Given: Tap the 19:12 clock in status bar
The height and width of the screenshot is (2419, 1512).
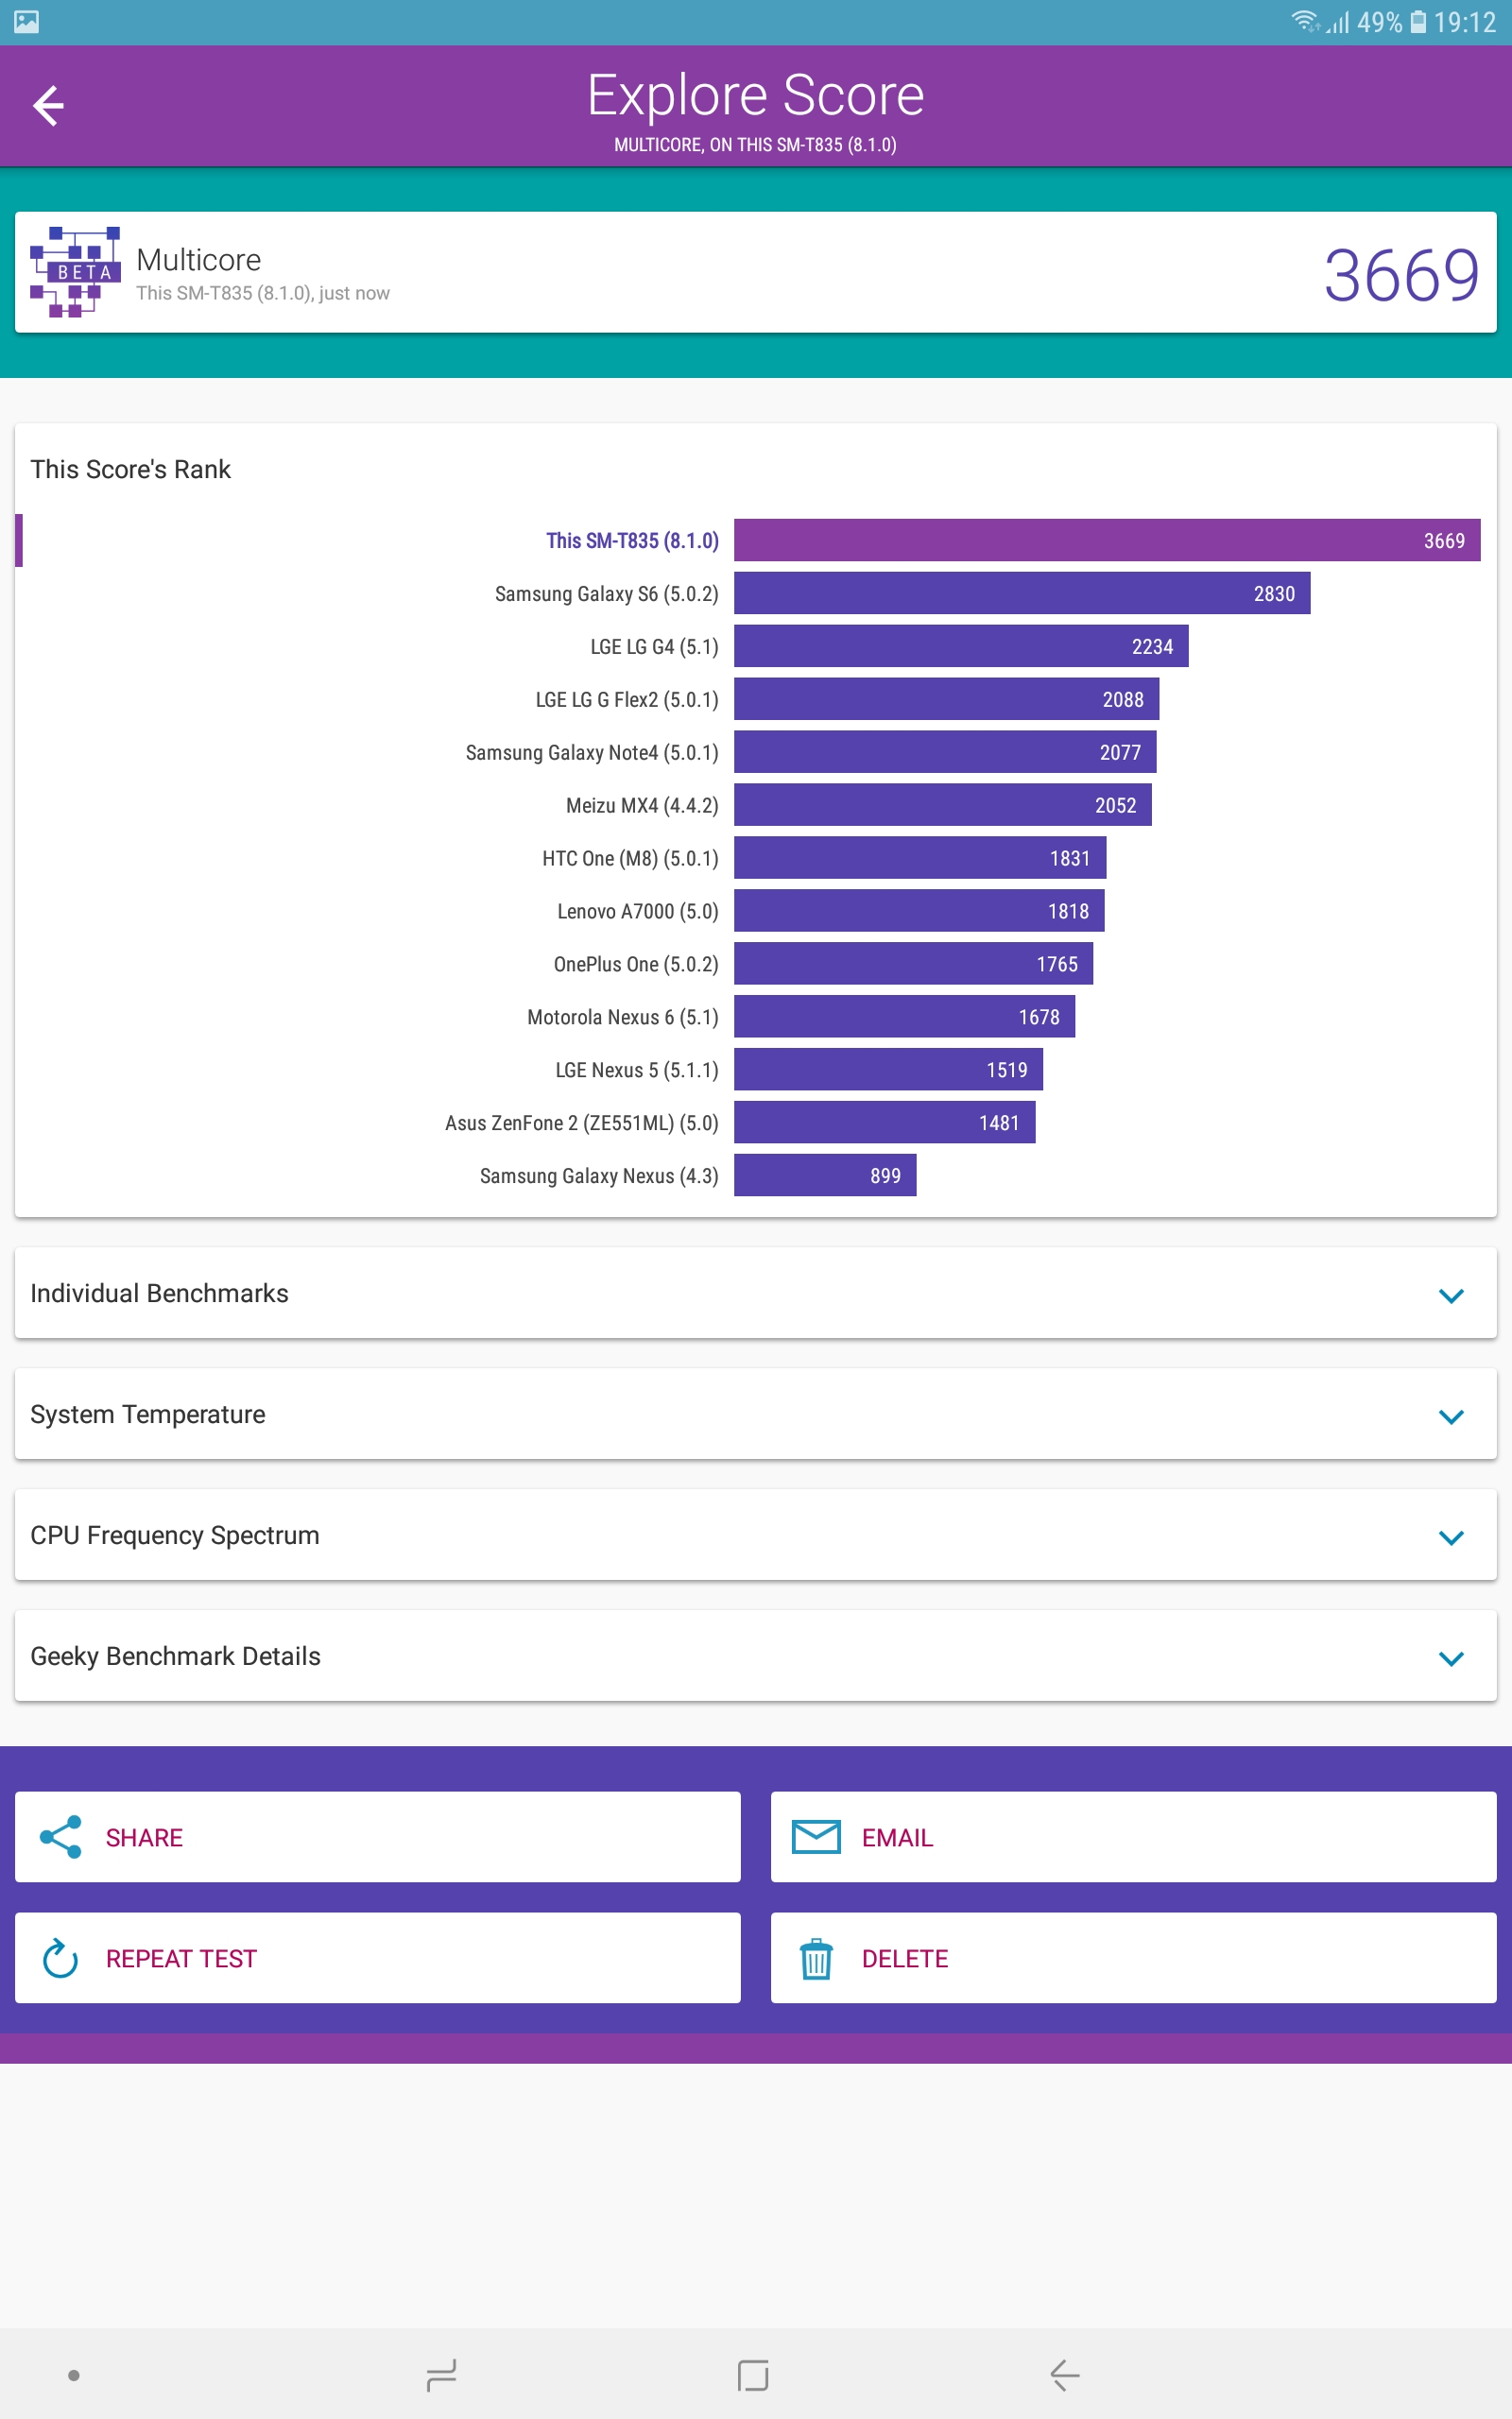Looking at the screenshot, I should 1465,22.
